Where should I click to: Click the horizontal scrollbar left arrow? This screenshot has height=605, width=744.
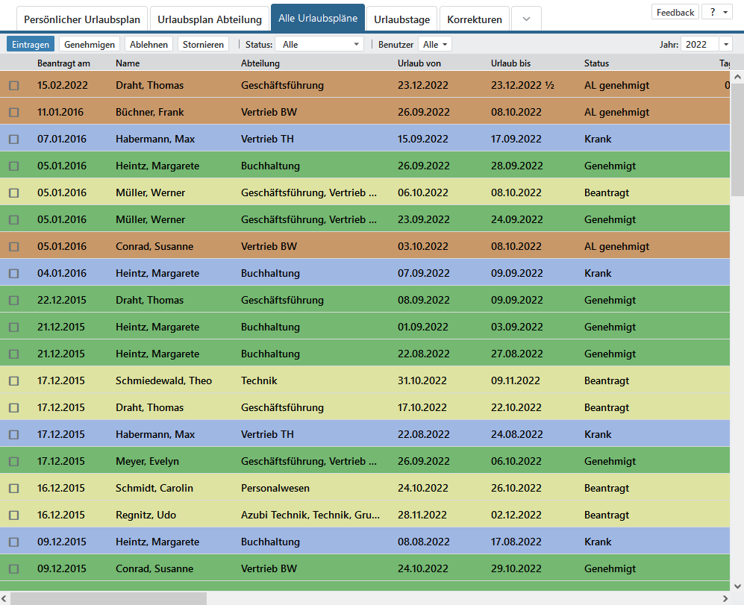tap(5, 598)
